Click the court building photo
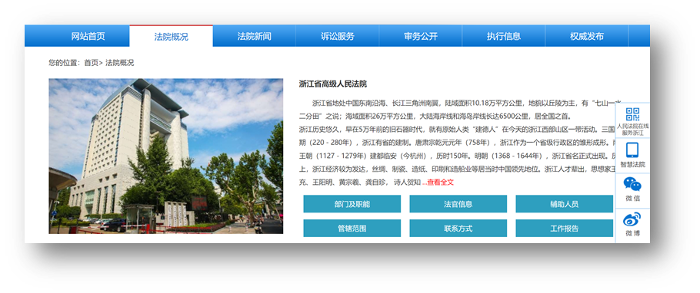 pyautogui.click(x=165, y=156)
